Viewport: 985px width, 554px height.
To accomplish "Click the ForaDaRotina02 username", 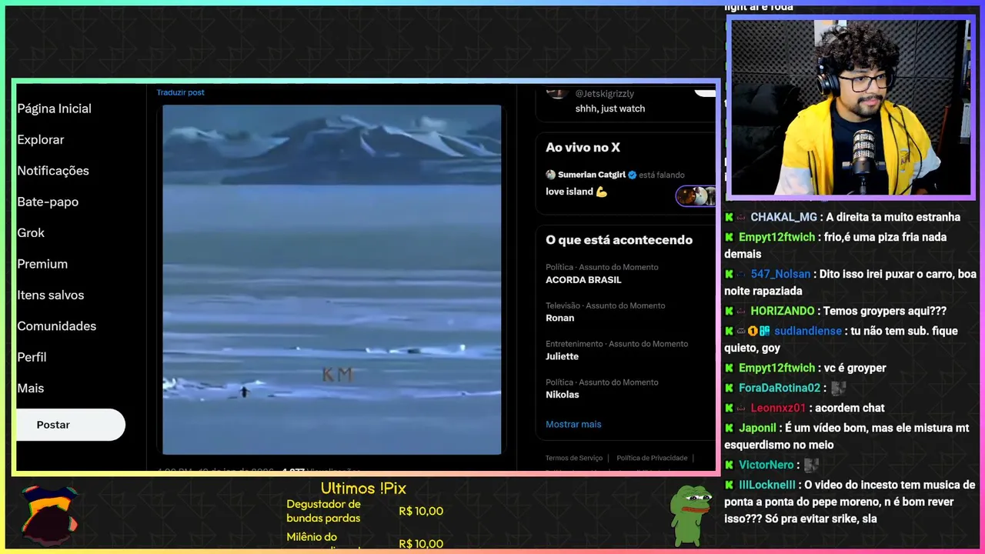I will click(780, 388).
